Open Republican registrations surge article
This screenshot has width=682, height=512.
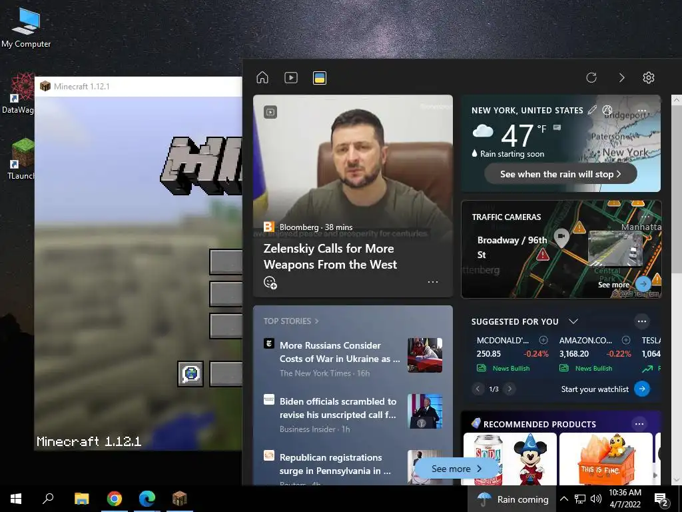[x=335, y=464]
